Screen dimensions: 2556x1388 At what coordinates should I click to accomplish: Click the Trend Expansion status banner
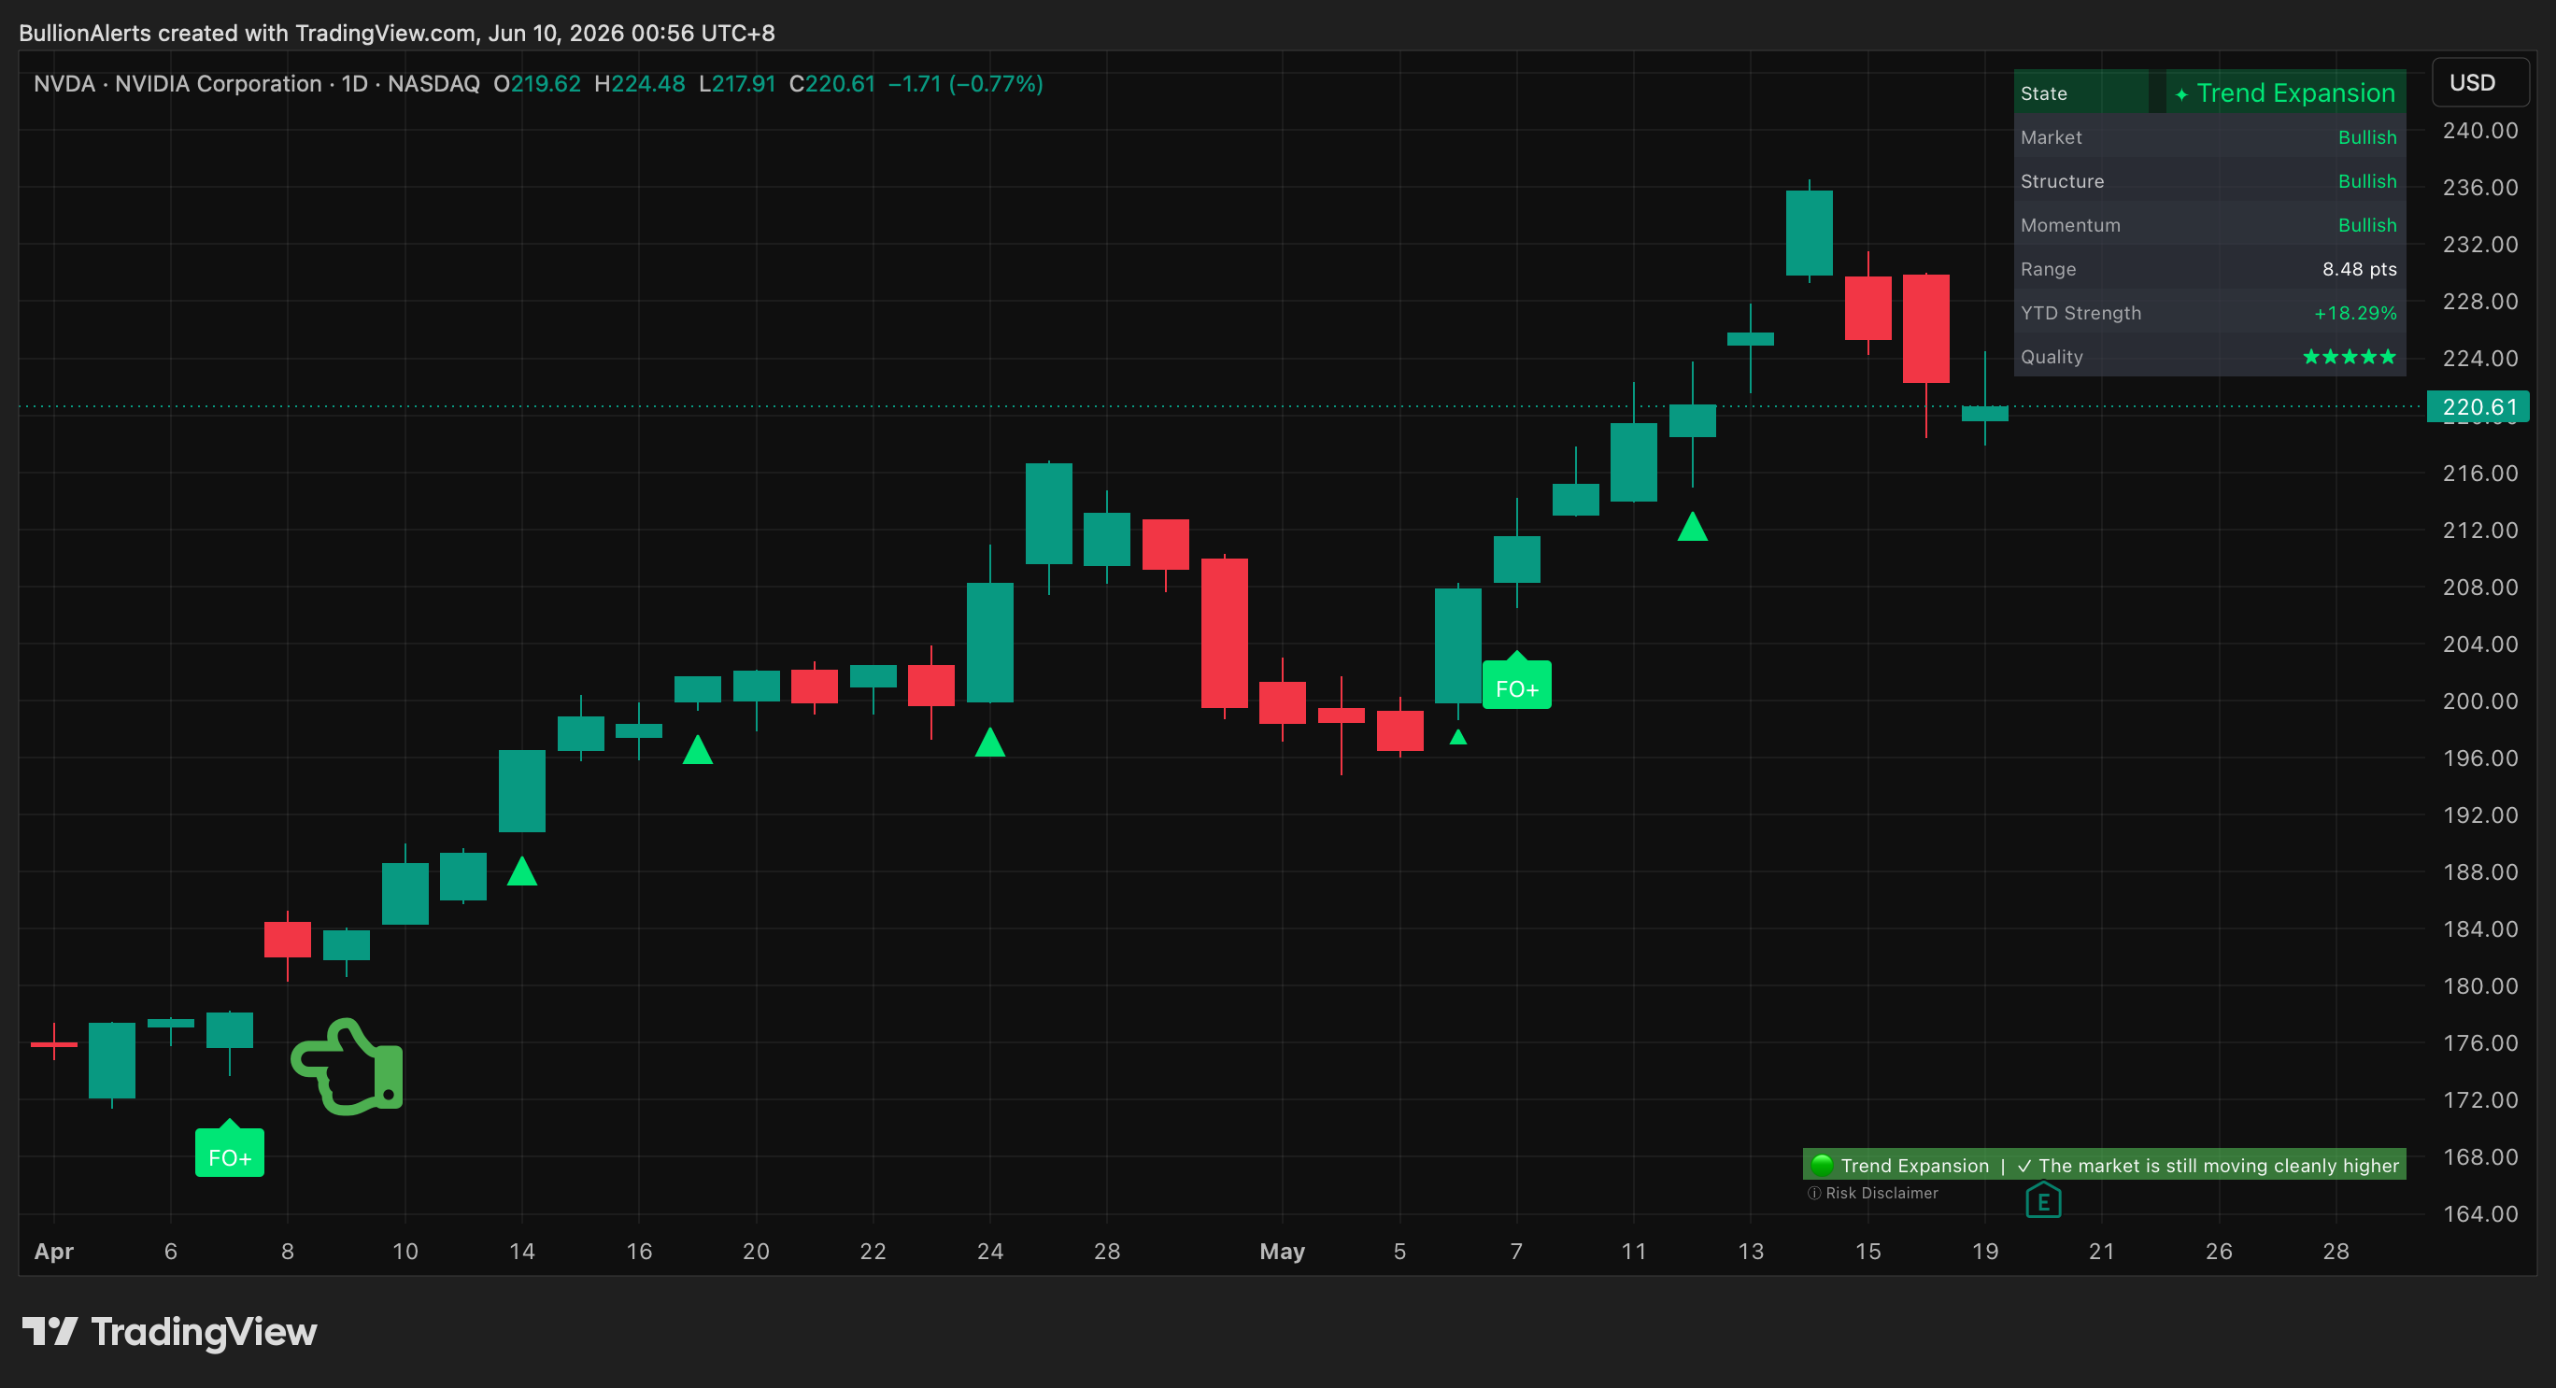(x=2104, y=1165)
